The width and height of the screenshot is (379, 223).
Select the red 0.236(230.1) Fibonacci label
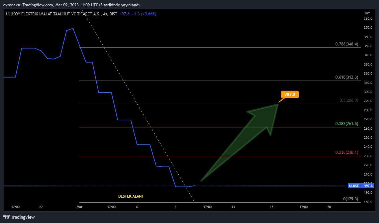click(x=347, y=152)
